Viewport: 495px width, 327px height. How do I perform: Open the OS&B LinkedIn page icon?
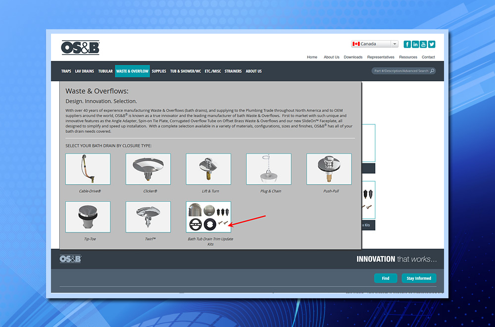pyautogui.click(x=415, y=44)
